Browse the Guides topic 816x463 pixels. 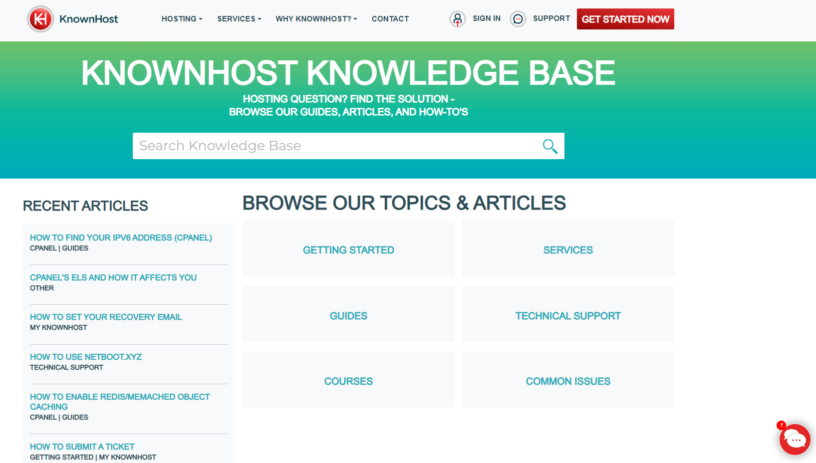(x=348, y=314)
